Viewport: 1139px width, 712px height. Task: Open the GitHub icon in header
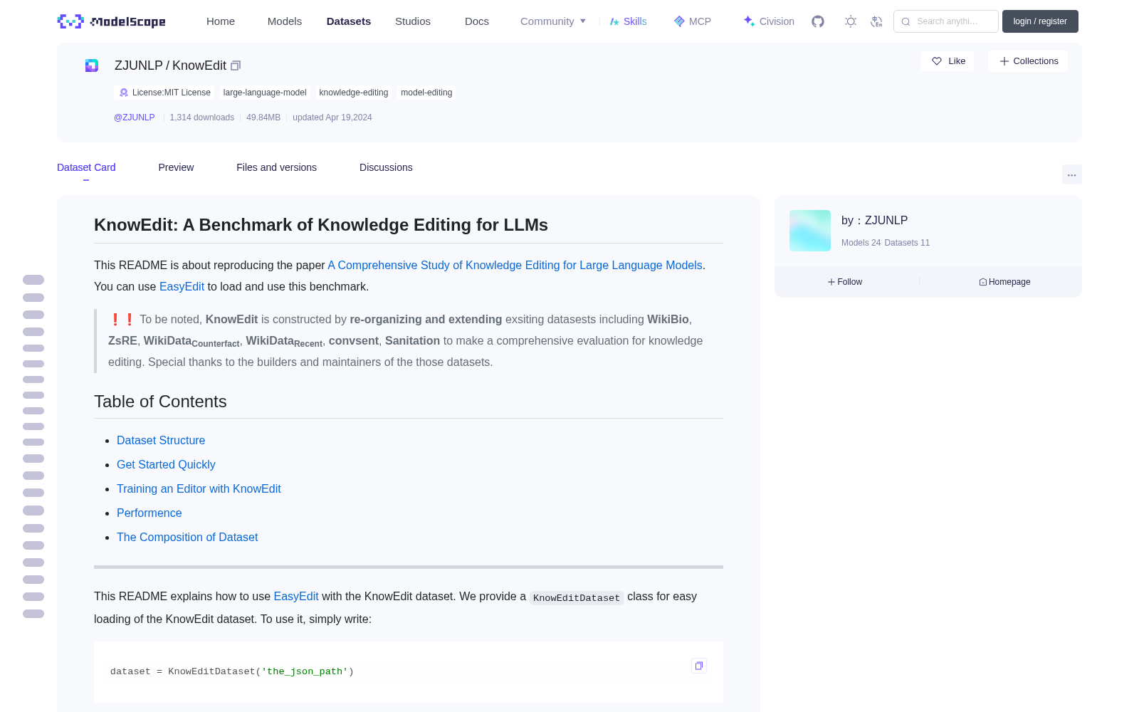coord(818,21)
